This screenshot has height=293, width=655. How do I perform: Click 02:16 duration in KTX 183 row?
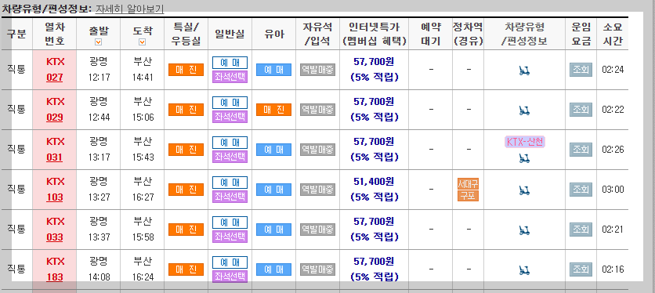613,269
